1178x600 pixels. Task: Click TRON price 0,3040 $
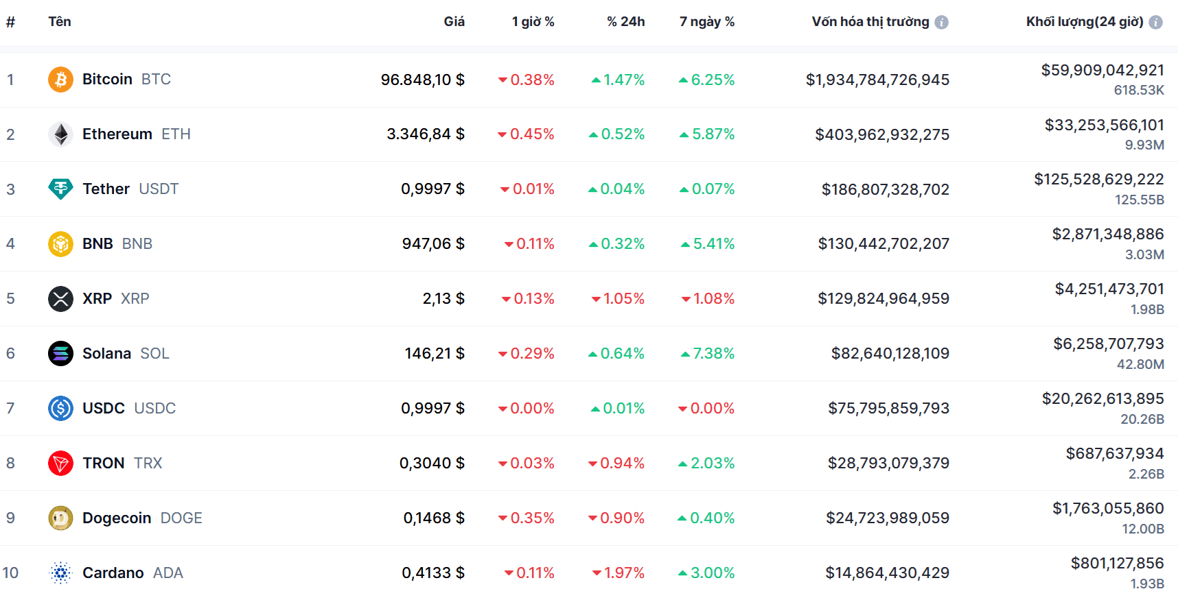pos(432,463)
